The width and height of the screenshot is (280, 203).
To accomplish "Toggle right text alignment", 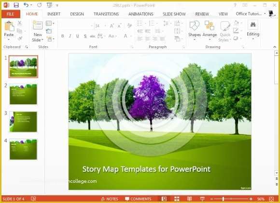I will click(x=155, y=38).
